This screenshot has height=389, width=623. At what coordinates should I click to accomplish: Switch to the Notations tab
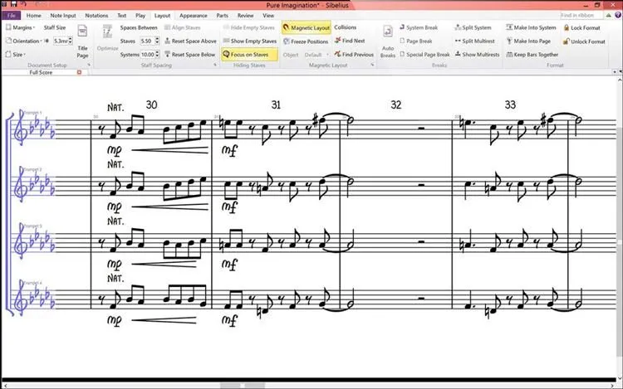(x=96, y=16)
